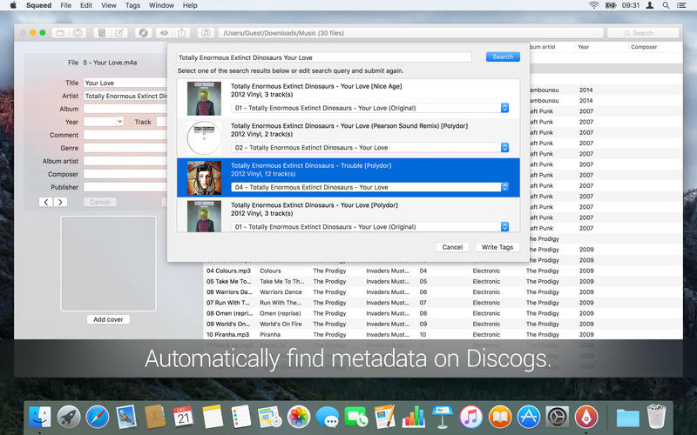The height and width of the screenshot is (435, 697).
Task: Open App Store in the Dock
Action: click(529, 418)
